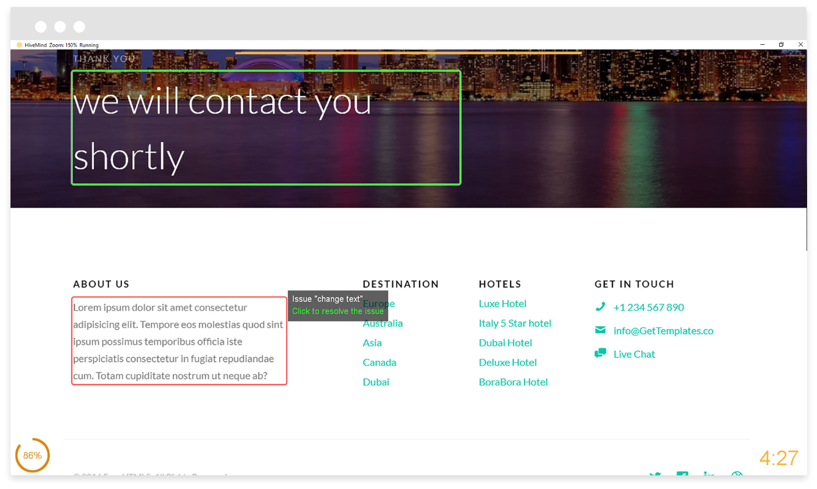Go to the Dubai destination link
The image size is (817, 489).
point(376,382)
